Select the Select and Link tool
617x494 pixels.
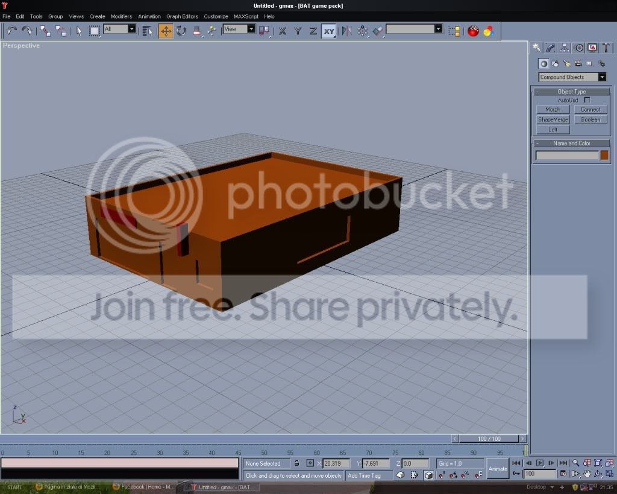[45, 31]
